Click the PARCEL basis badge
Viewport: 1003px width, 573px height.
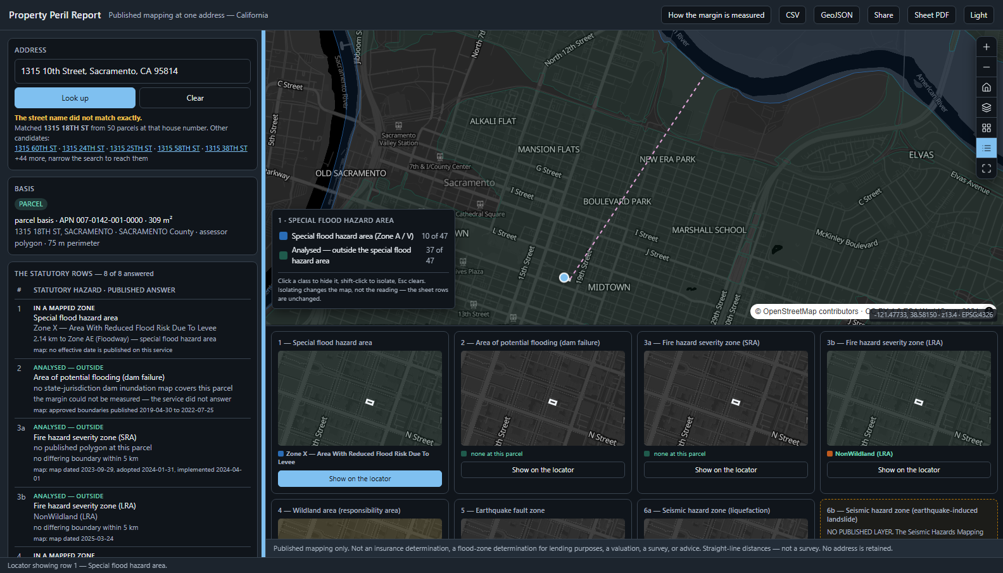[31, 204]
